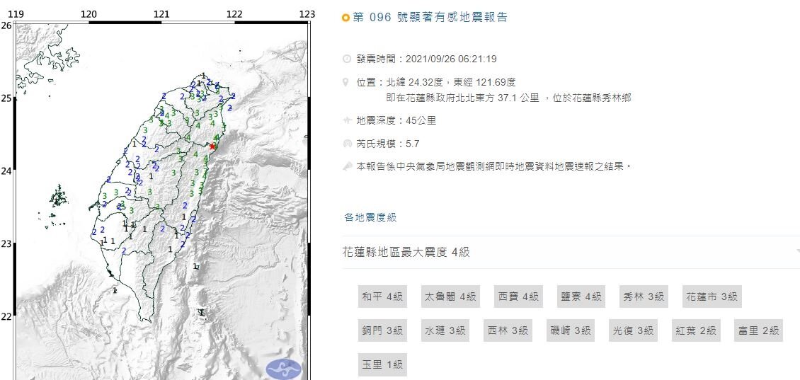Select the 太魯閣 4級 station tag
The height and width of the screenshot is (380, 800).
(x=450, y=296)
